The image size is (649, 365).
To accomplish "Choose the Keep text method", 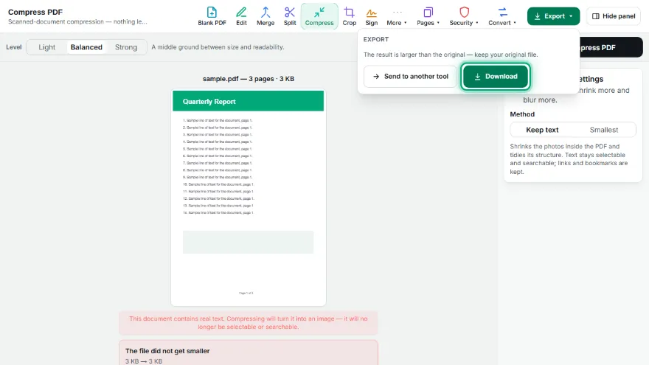I will coord(542,130).
